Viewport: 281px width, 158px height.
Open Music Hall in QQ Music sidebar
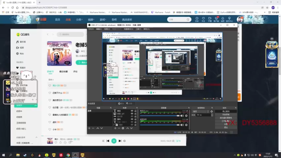click(21, 42)
